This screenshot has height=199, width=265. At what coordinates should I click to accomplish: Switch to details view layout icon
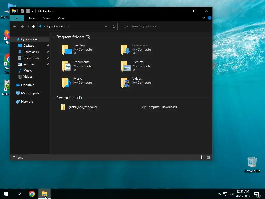203,157
